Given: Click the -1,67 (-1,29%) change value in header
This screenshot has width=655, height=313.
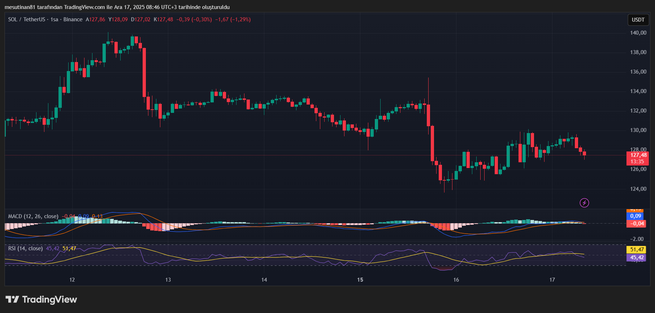Looking at the screenshot, I should [x=233, y=19].
